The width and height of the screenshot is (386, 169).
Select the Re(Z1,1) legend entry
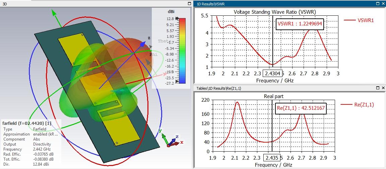click(357, 104)
